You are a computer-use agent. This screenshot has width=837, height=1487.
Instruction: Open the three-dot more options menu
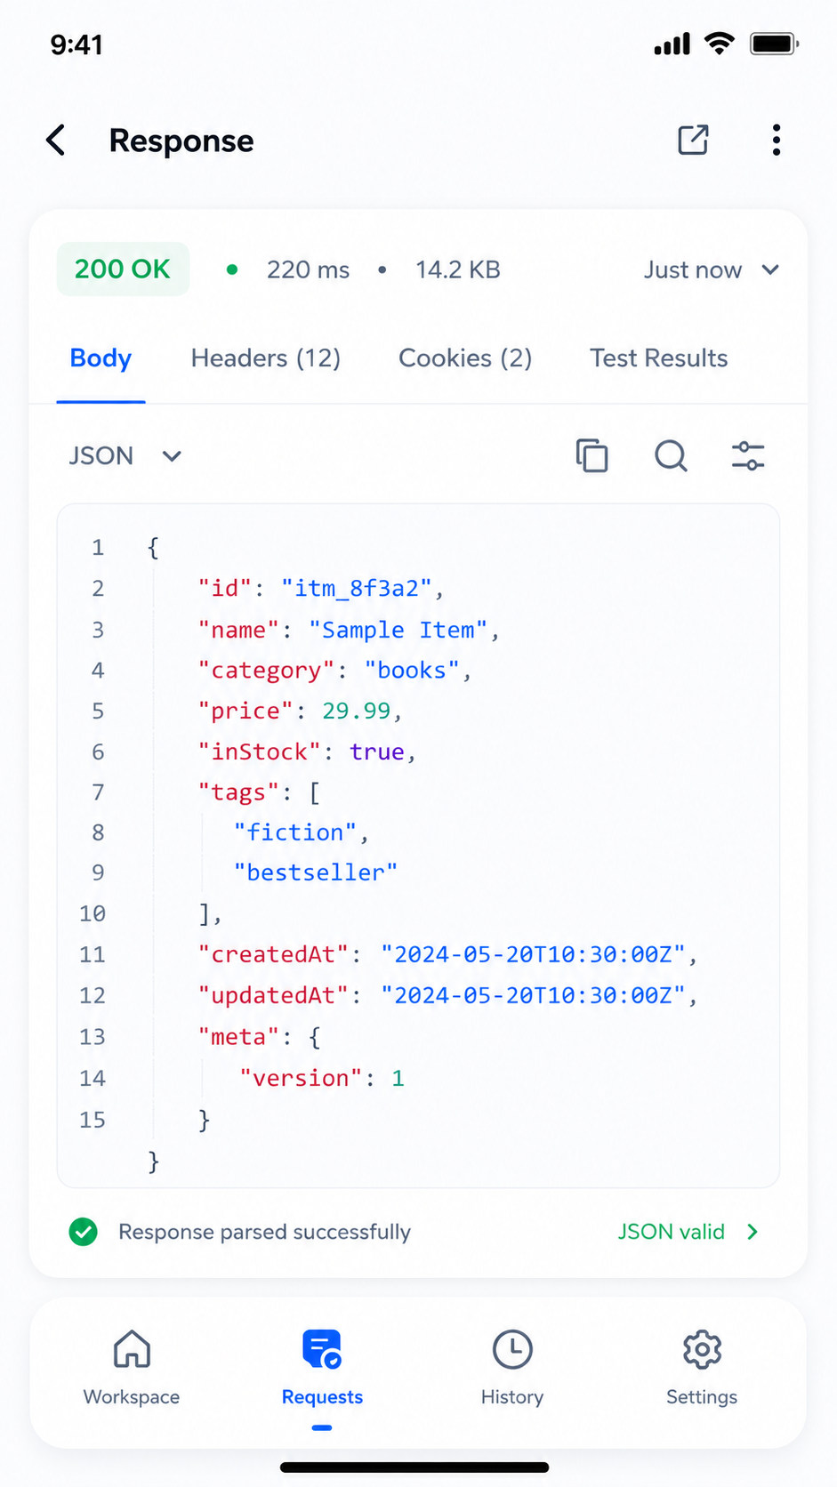point(777,140)
